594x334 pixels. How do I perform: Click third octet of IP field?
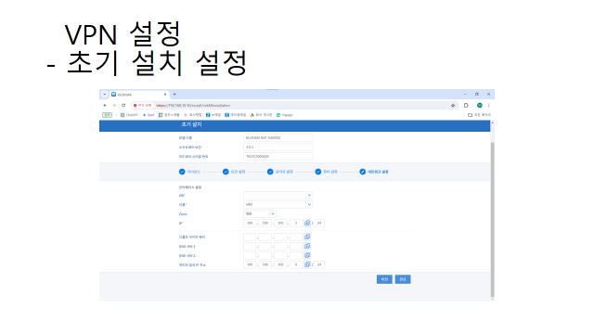(280, 223)
